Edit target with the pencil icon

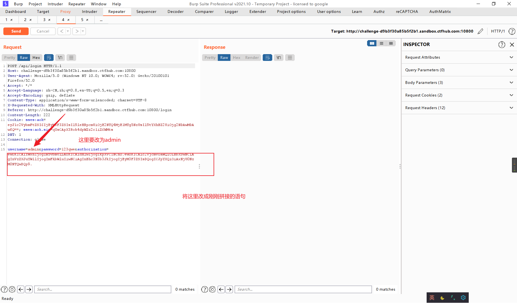(480, 31)
